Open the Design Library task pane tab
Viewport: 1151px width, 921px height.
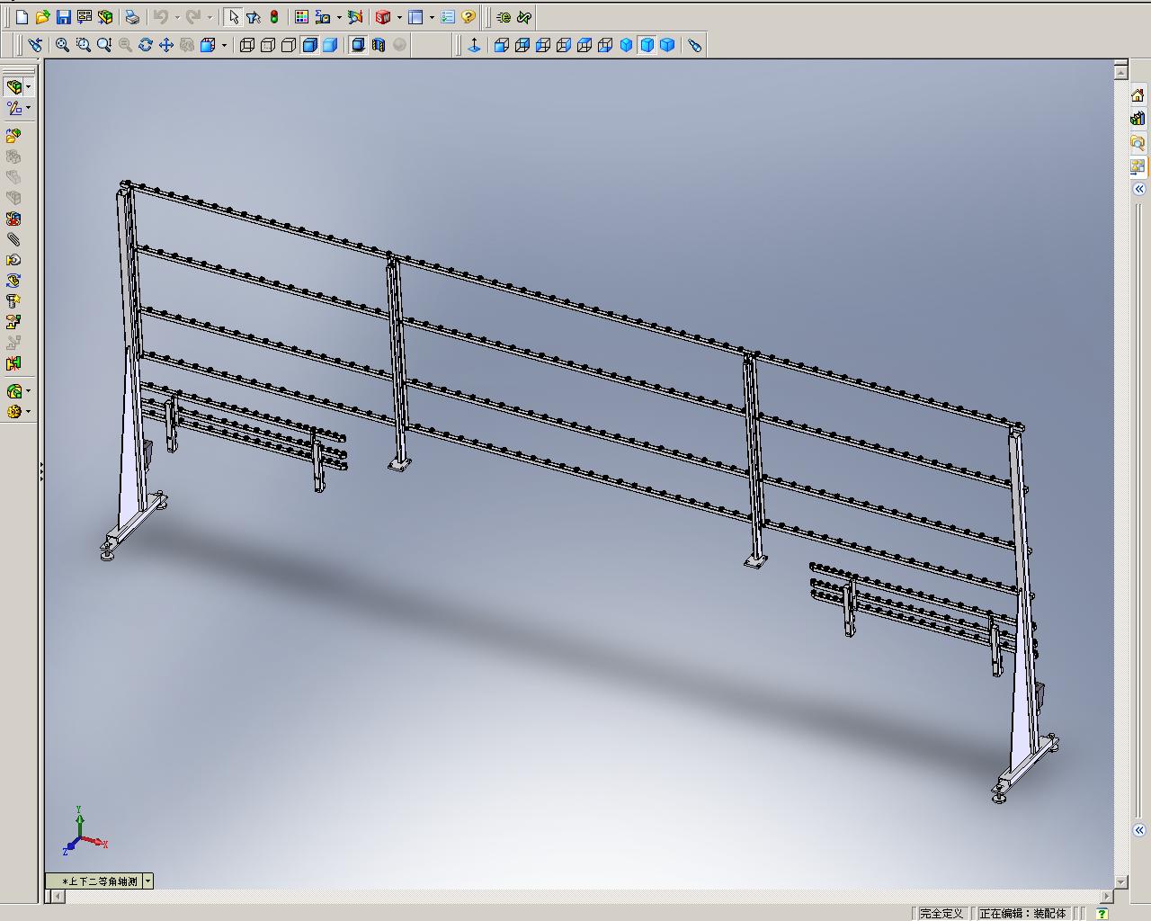(x=1138, y=119)
